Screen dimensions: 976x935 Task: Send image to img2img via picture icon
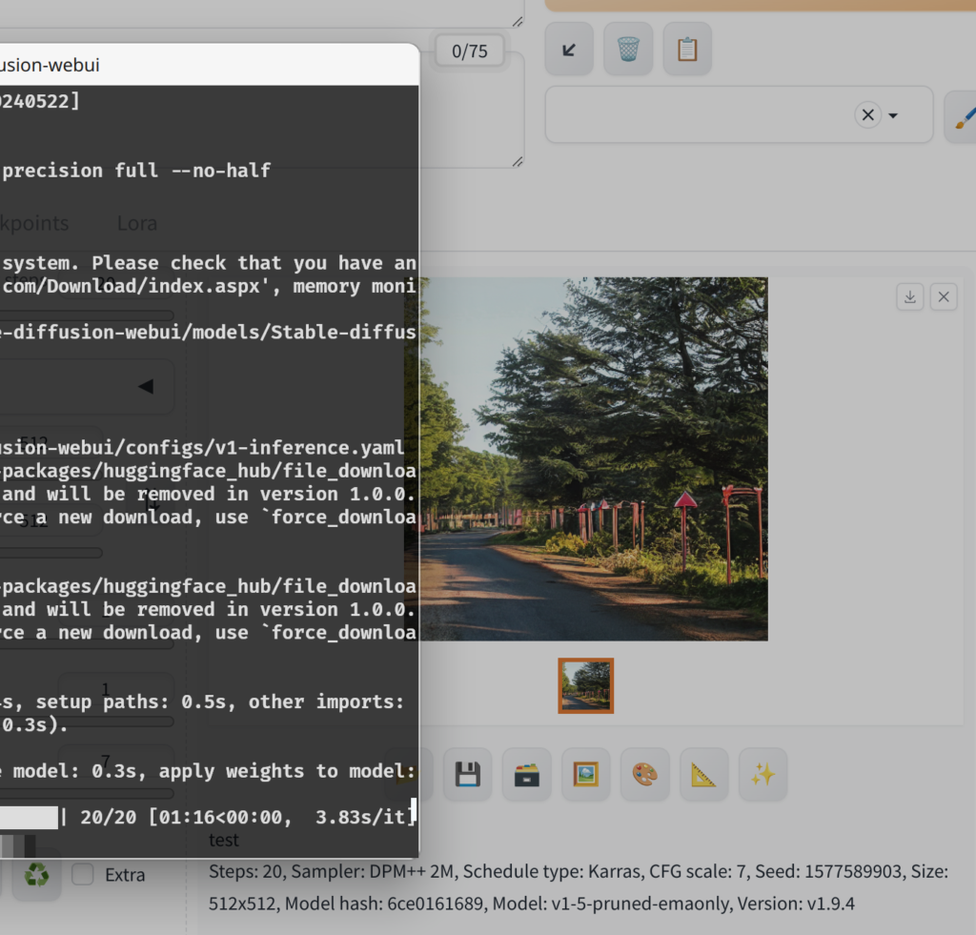(586, 774)
